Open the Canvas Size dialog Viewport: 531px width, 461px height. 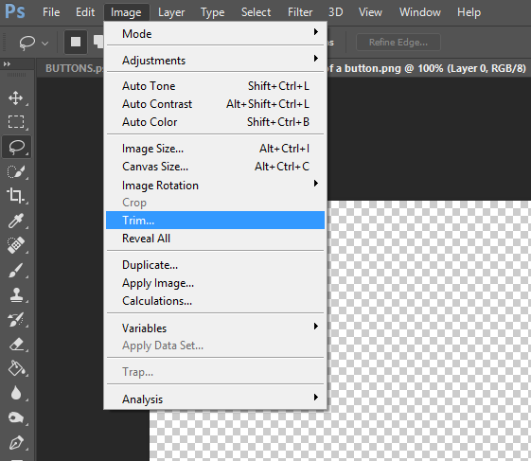point(216,166)
